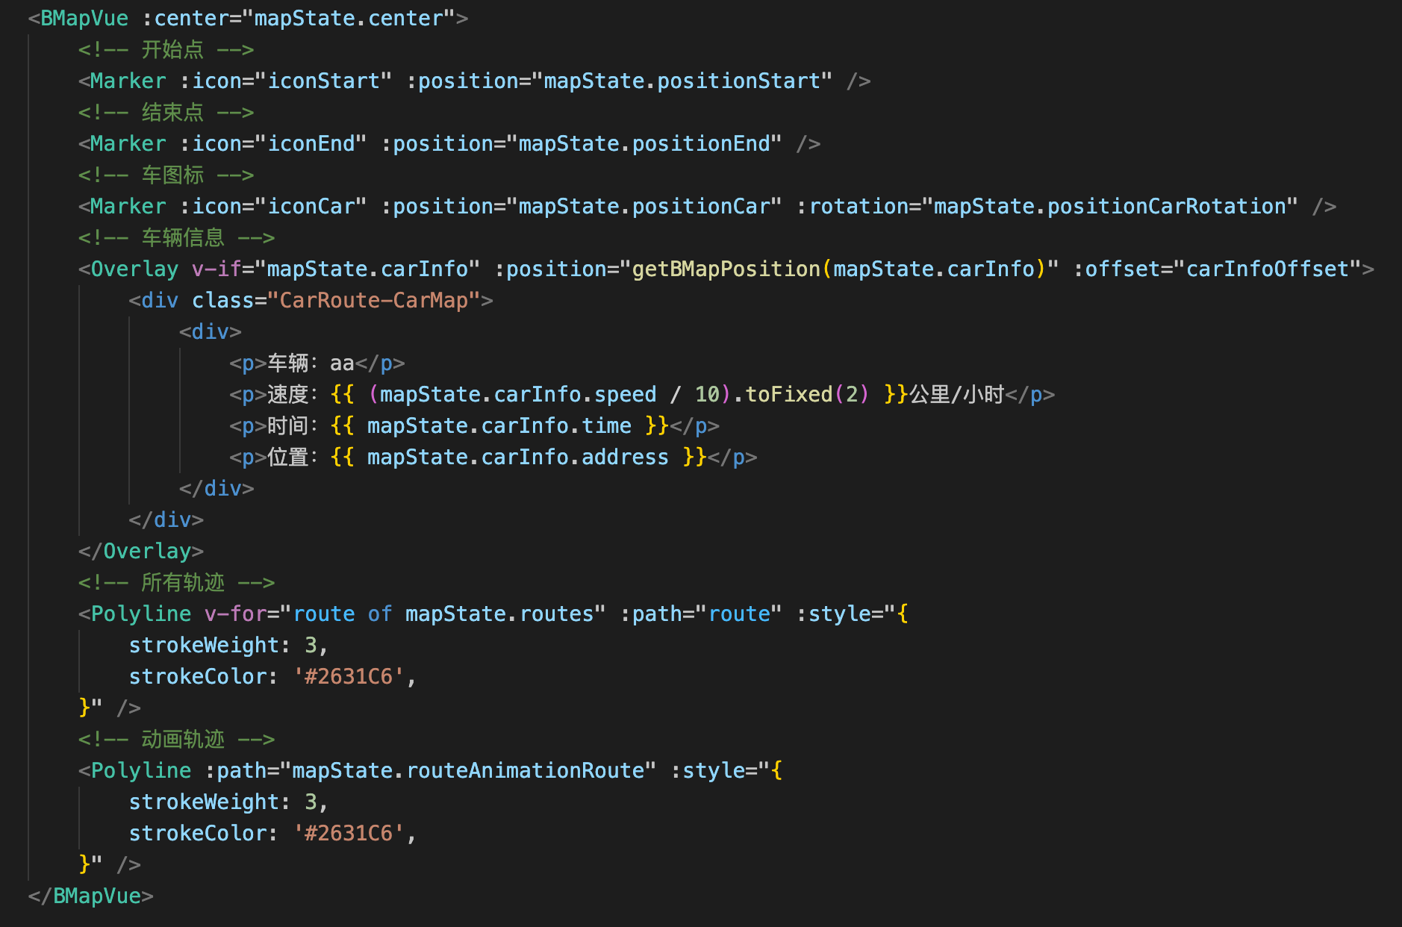This screenshot has width=1402, height=927.
Task: Click the closing BMapVue tag
Action: pos(91,896)
